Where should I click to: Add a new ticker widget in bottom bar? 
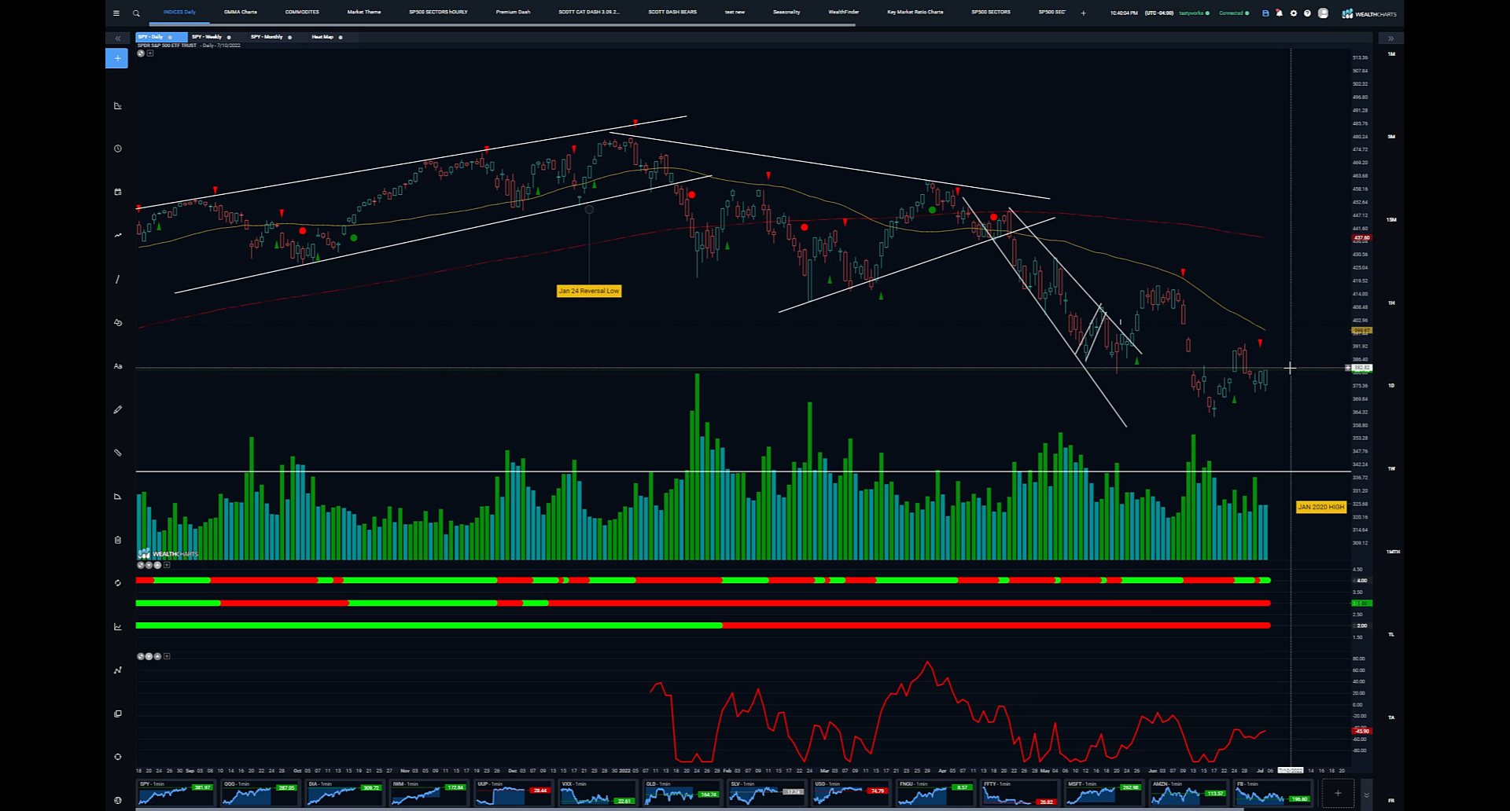[1338, 793]
